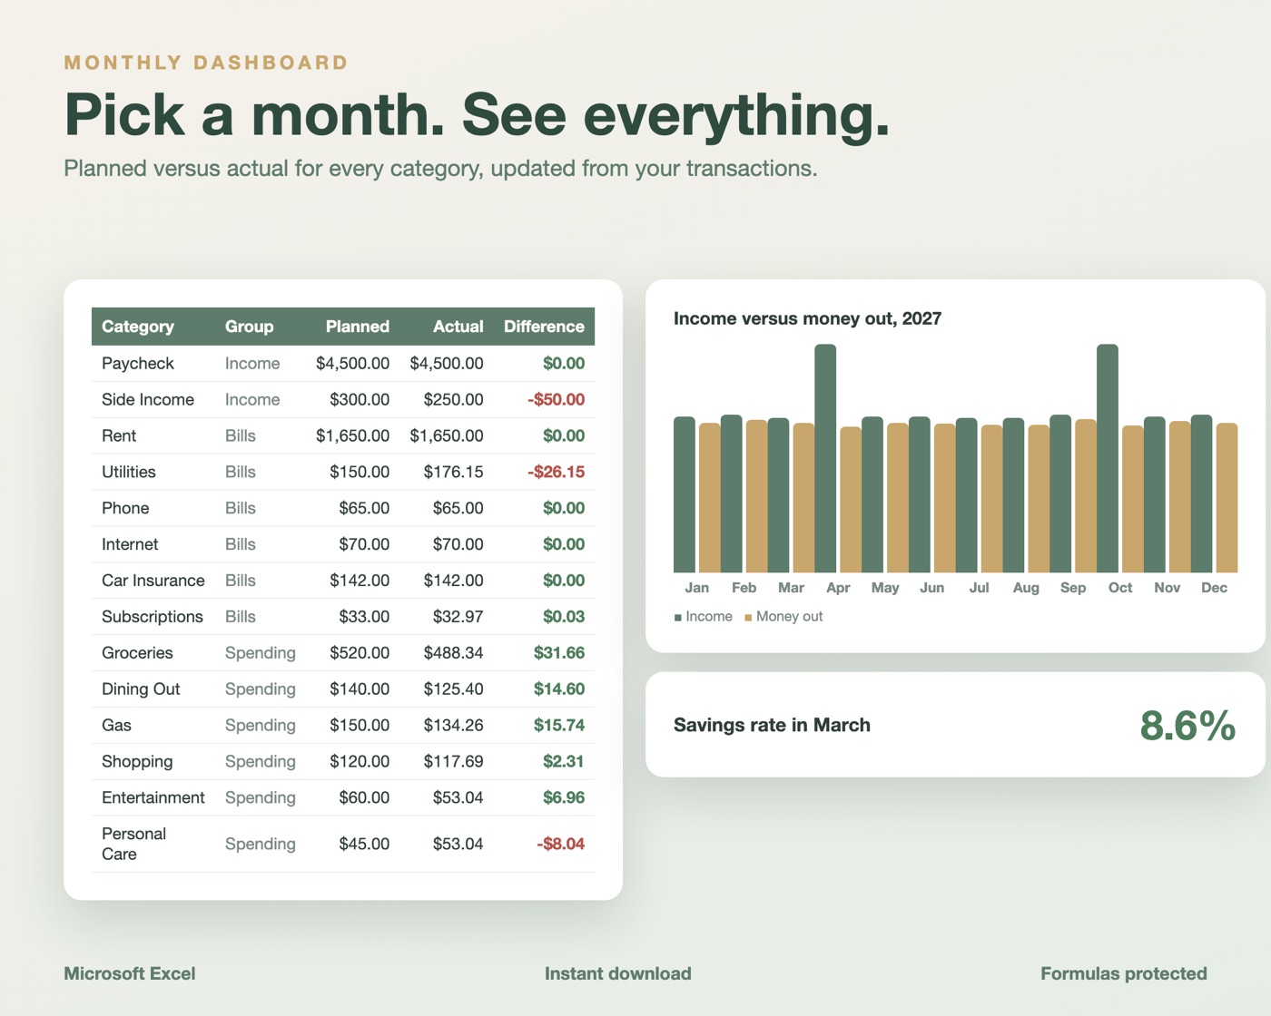This screenshot has height=1016, width=1271.
Task: Click the Dec axis label
Action: (x=1214, y=588)
